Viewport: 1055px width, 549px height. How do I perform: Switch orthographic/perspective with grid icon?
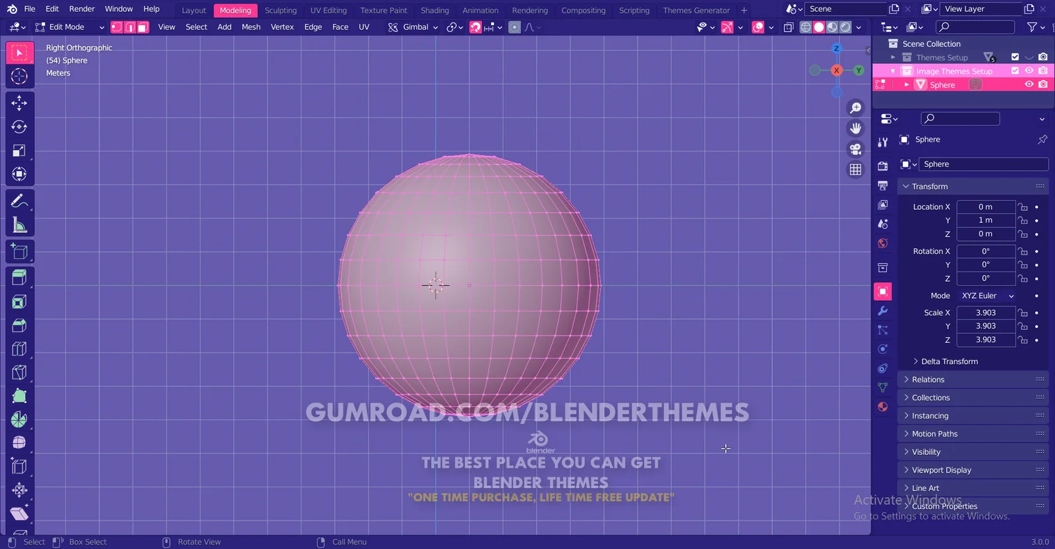(x=855, y=169)
